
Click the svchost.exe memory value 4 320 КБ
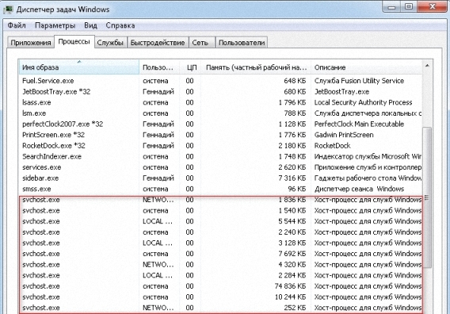(x=292, y=265)
